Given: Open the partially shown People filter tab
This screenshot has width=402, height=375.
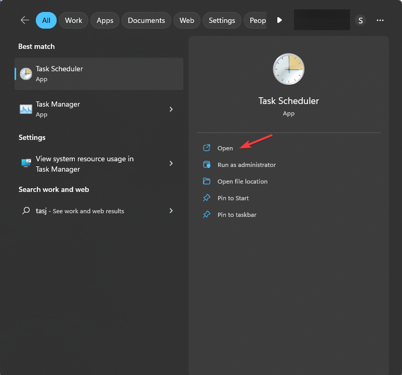Looking at the screenshot, I should pyautogui.click(x=256, y=20).
